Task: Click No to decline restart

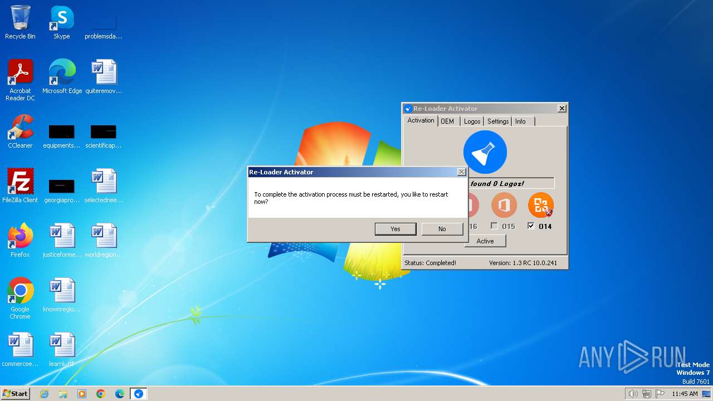Action: coord(442,229)
